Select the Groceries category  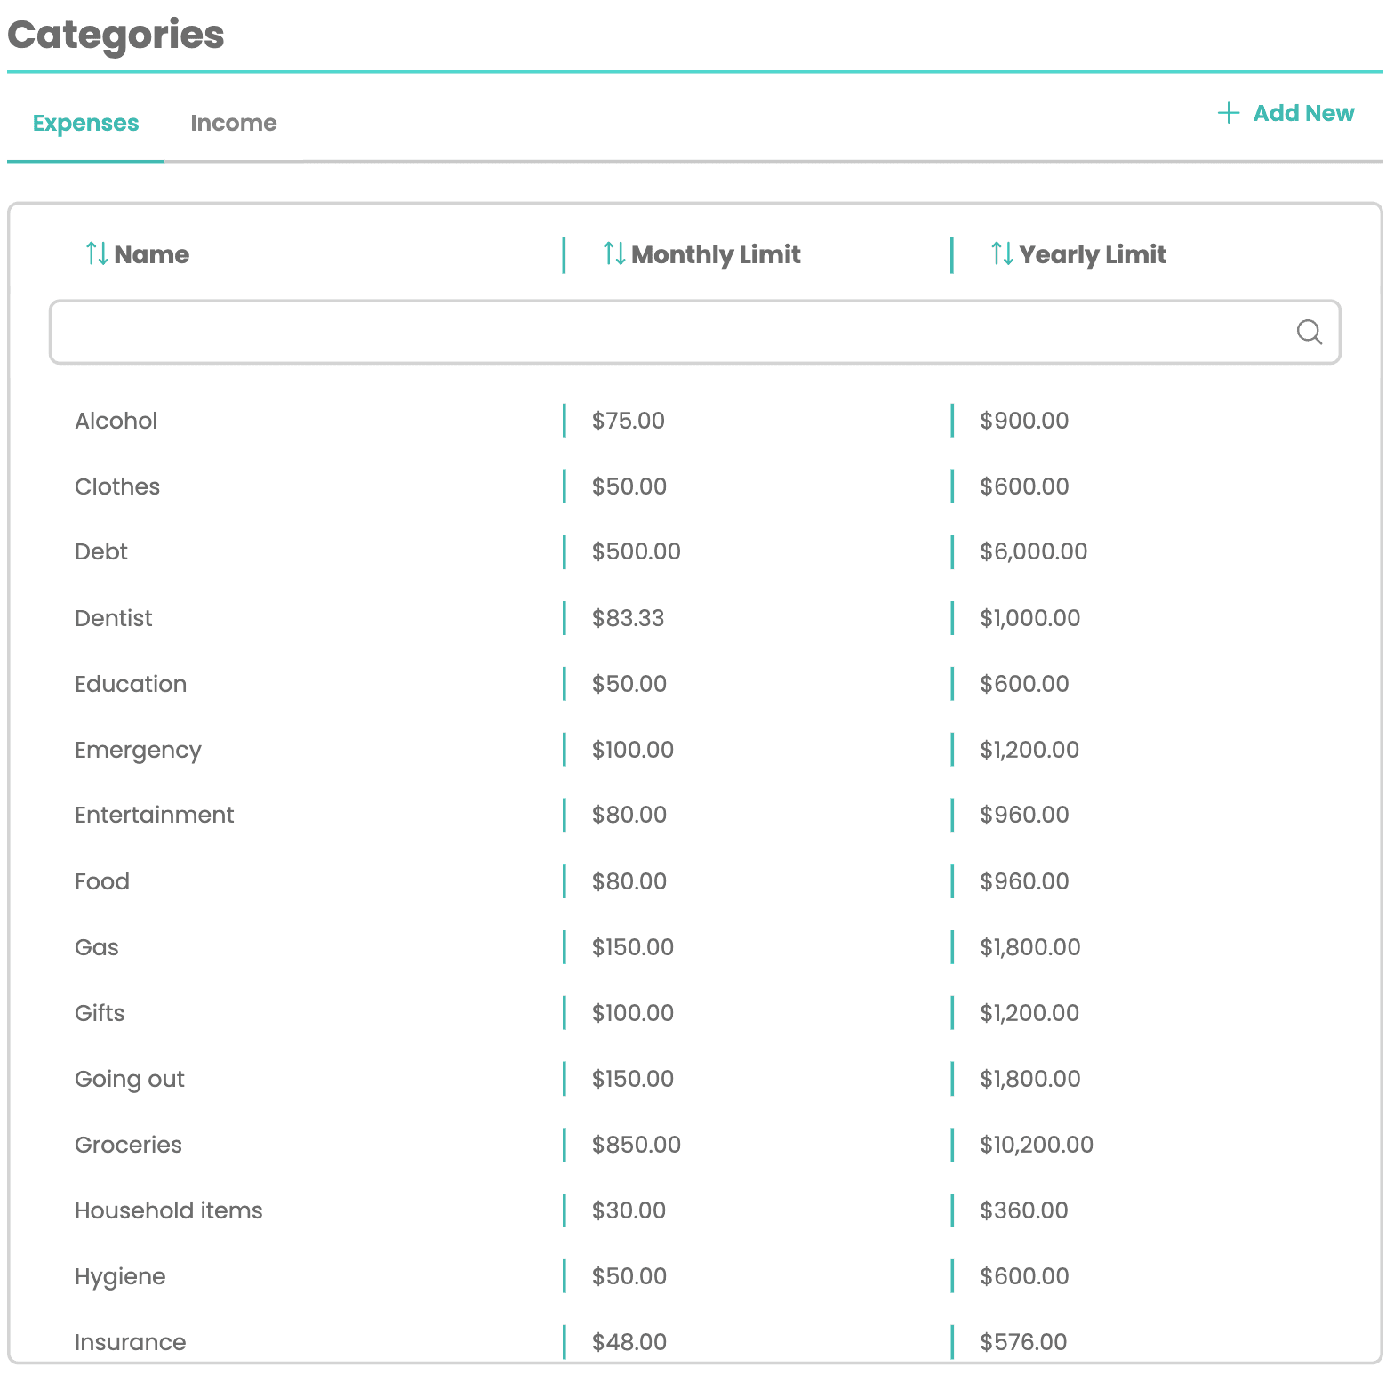click(128, 1145)
